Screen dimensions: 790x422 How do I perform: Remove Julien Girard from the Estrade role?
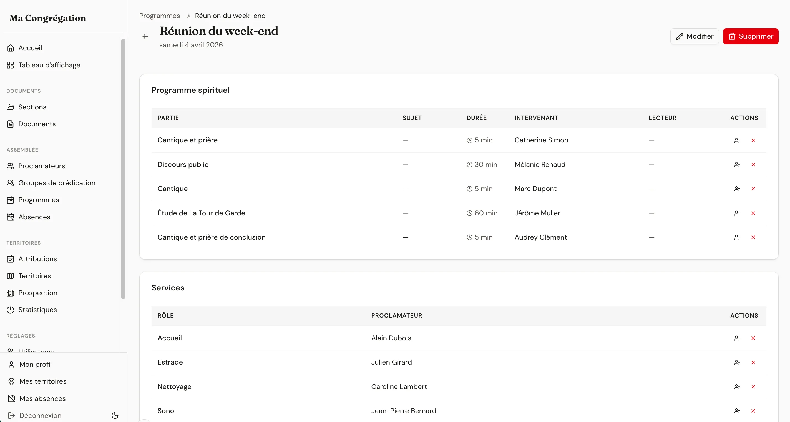[753, 363]
